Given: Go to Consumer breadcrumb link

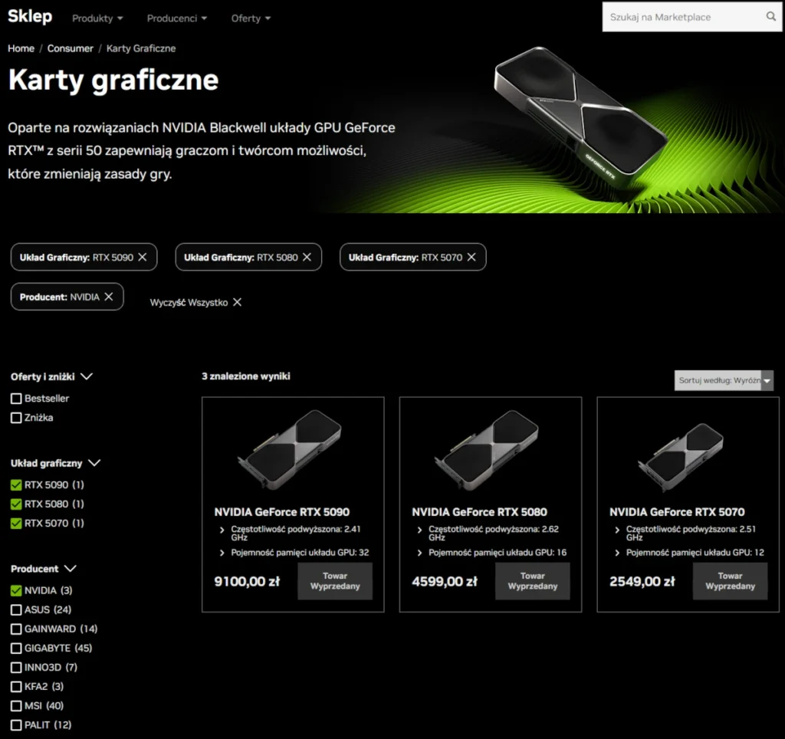Looking at the screenshot, I should pos(70,48).
